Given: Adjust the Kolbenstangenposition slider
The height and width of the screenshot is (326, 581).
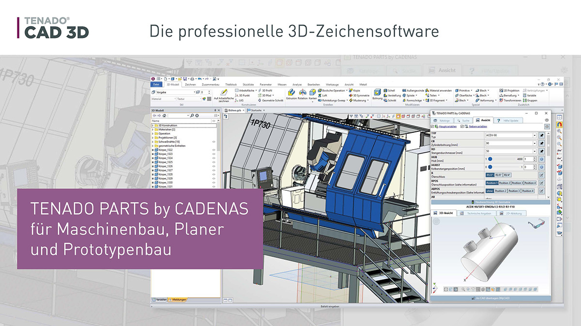Looking at the screenshot, I should 502,167.
